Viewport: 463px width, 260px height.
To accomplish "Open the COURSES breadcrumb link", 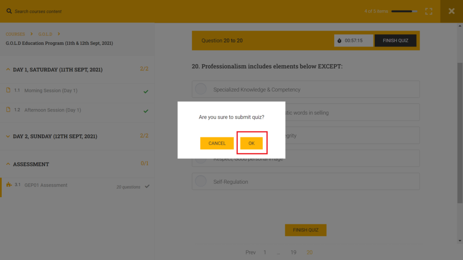I will [15, 34].
